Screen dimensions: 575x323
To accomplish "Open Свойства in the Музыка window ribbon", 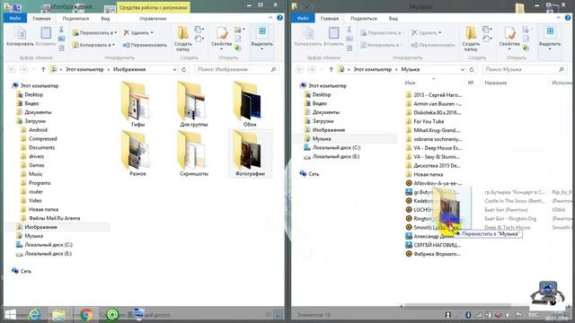I will tap(509, 38).
